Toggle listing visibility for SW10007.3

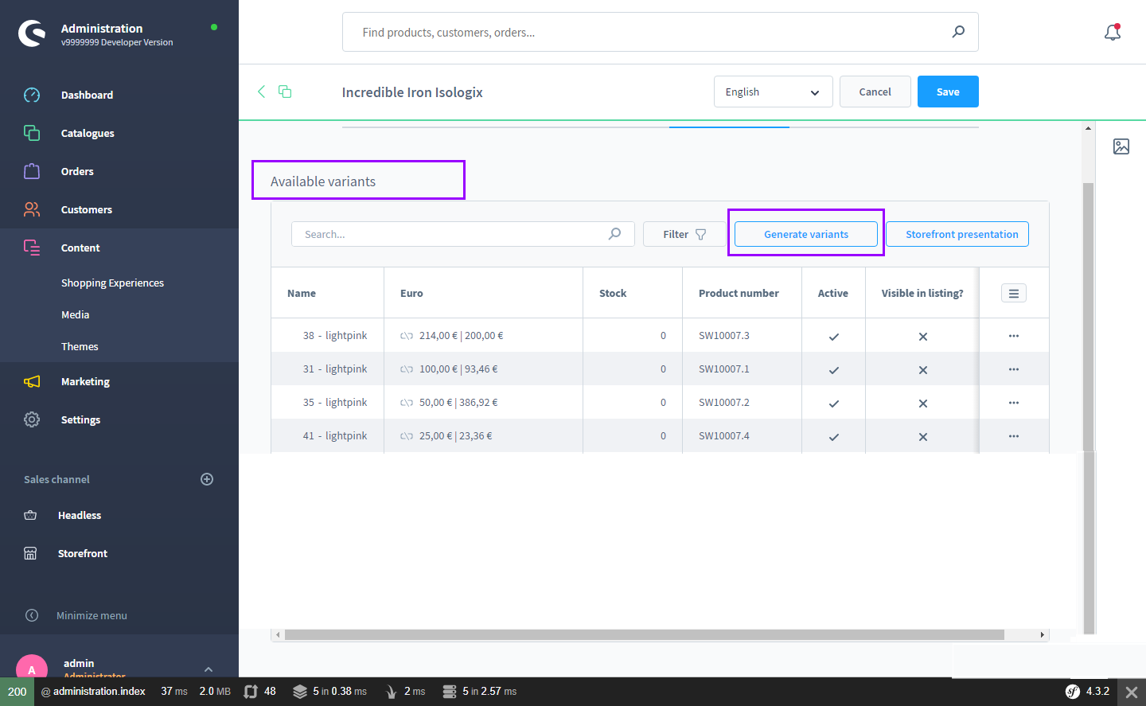[923, 337]
